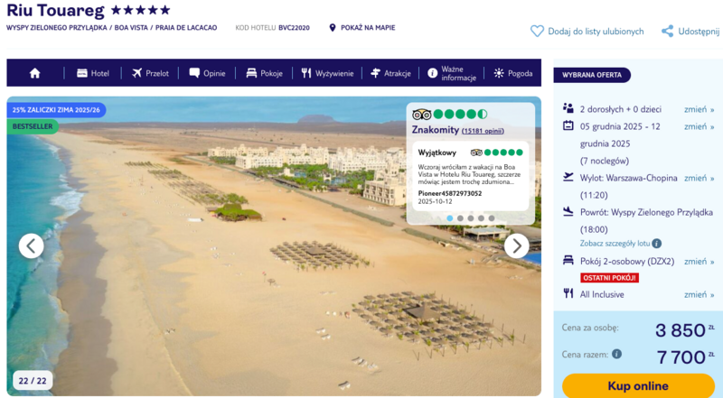723x398 pixels.
Task: Show next photo with right arrow
Action: click(x=516, y=245)
